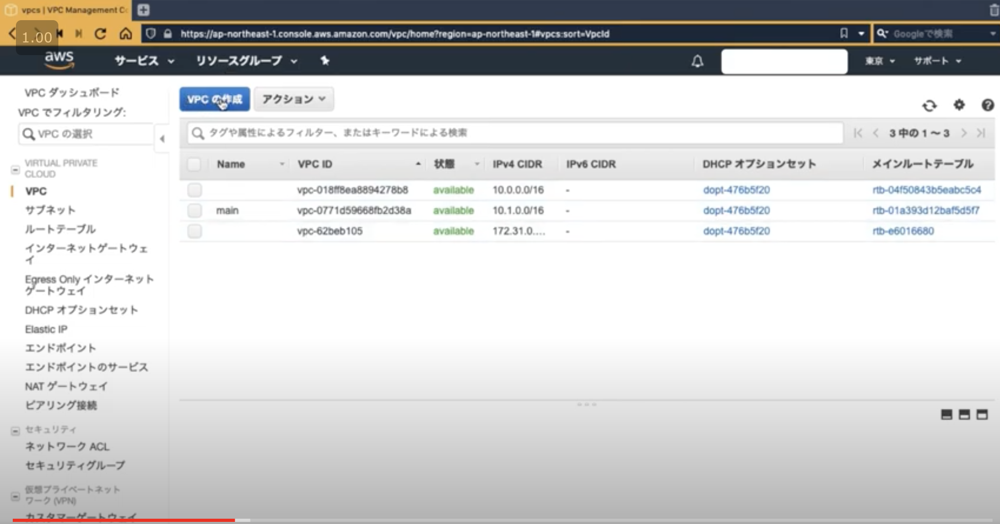1000x524 pixels.
Task: Open the Name column dropdown arrow
Action: [x=282, y=164]
